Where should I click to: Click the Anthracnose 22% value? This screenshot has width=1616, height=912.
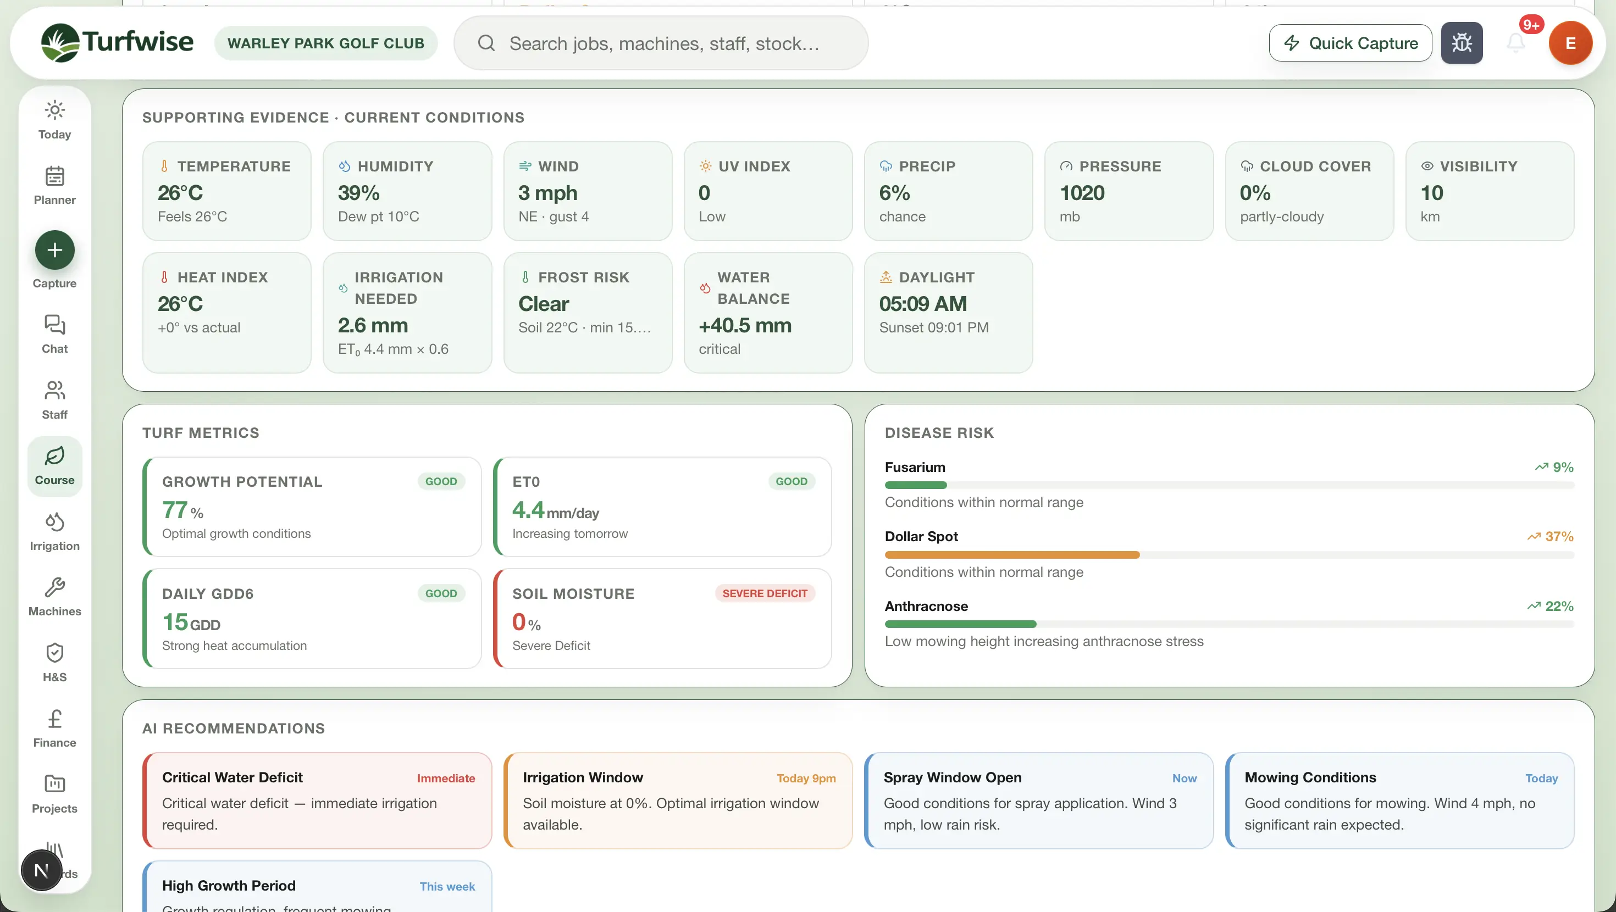coord(1559,606)
